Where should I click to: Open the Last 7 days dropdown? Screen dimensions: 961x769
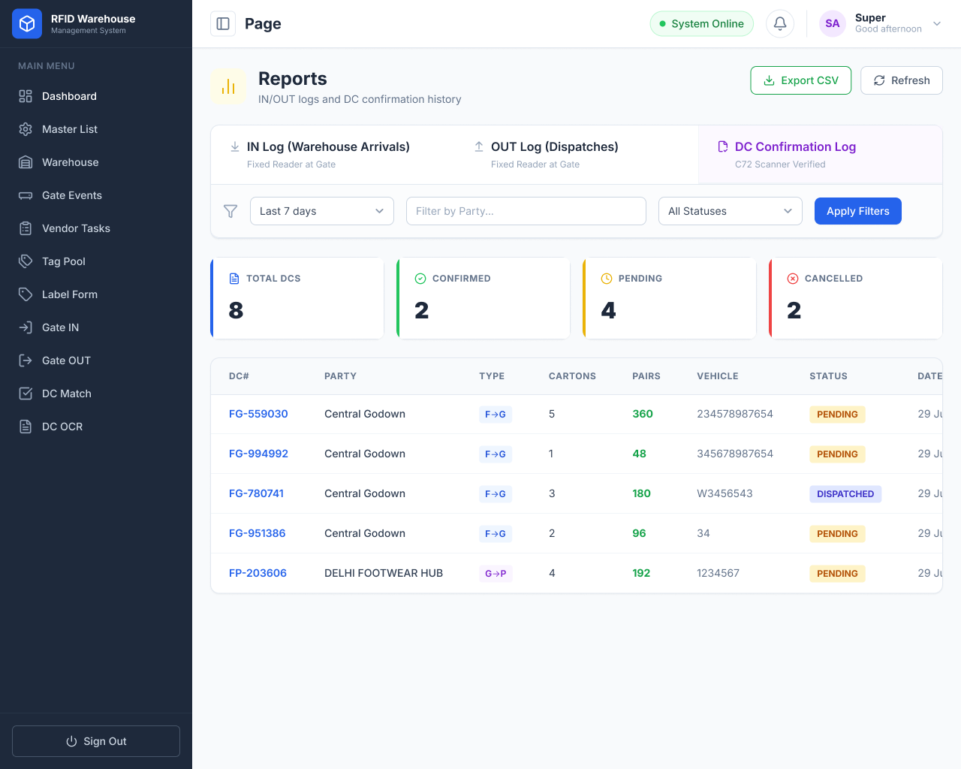pos(322,211)
